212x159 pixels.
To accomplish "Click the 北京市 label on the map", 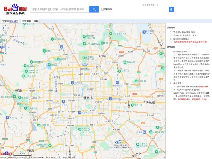I will point(88,98).
